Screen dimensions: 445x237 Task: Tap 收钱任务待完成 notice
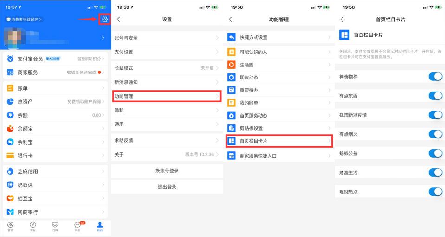coord(82,72)
